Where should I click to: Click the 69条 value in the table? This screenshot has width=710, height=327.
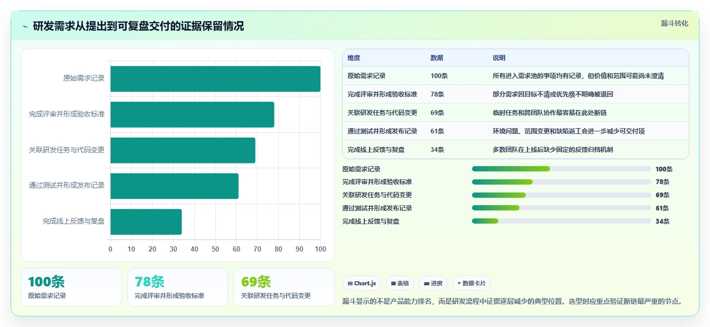[x=438, y=113]
